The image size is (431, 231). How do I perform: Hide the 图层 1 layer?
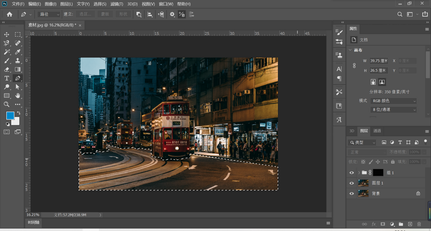(352, 183)
